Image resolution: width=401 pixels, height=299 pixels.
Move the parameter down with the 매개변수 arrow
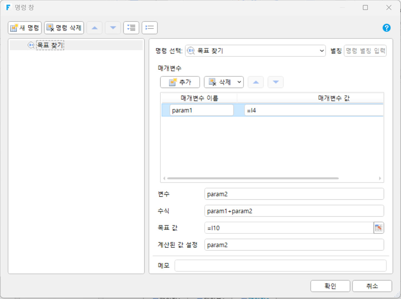[276, 82]
